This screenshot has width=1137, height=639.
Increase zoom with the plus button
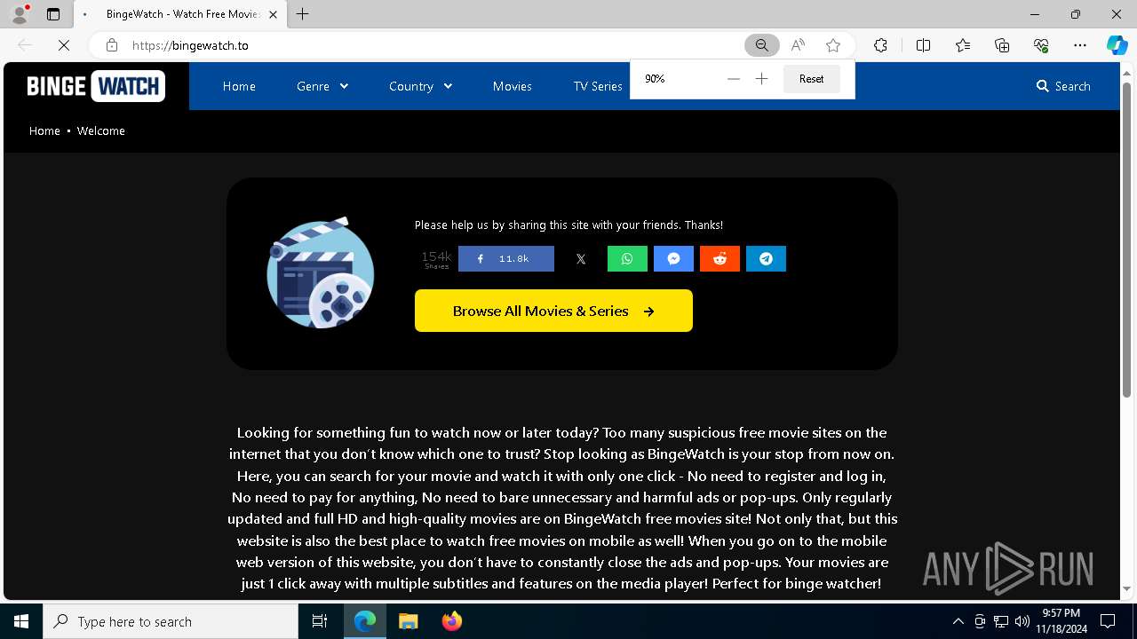coord(761,79)
